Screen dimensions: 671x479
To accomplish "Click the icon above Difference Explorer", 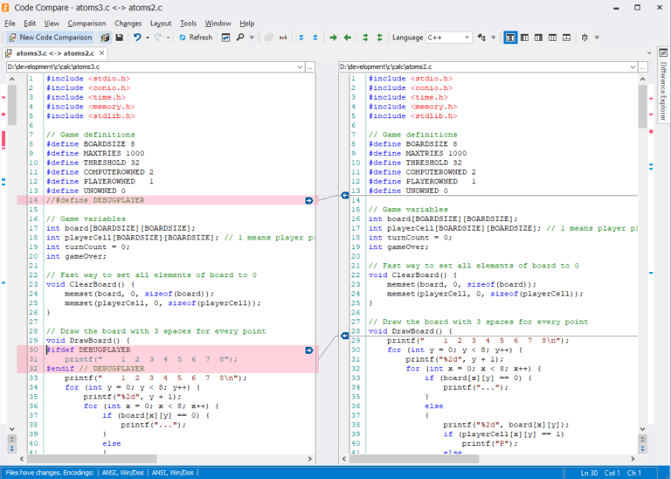I will click(663, 52).
